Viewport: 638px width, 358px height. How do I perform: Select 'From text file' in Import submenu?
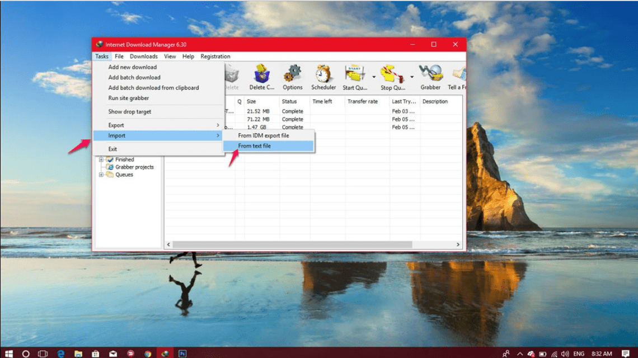click(255, 146)
